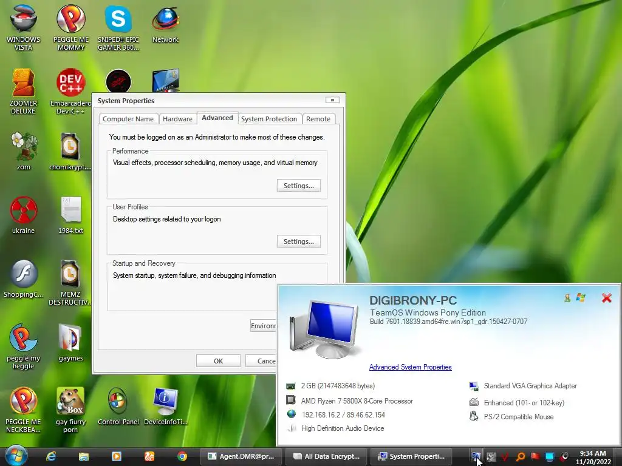Launch Google Chrome from the taskbar

click(x=182, y=456)
